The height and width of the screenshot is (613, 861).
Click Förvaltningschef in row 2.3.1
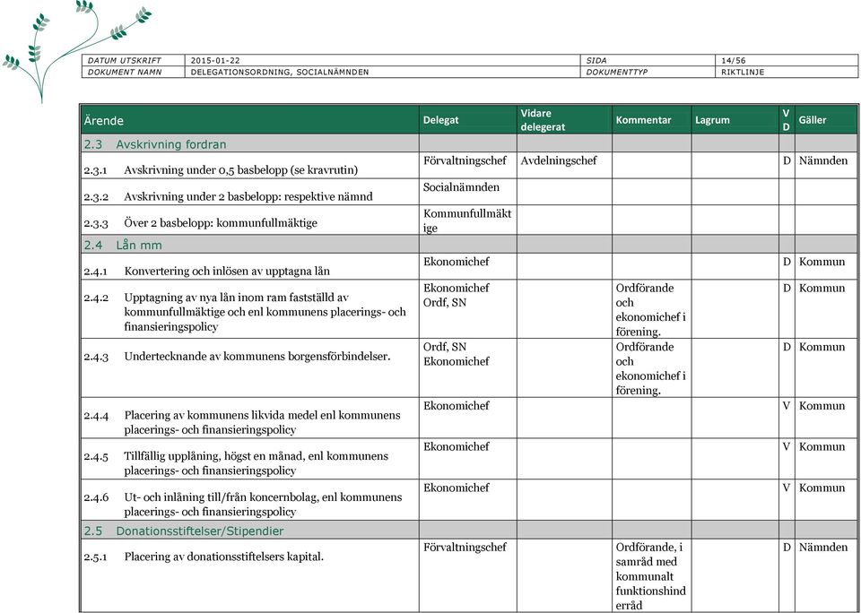pos(465,161)
